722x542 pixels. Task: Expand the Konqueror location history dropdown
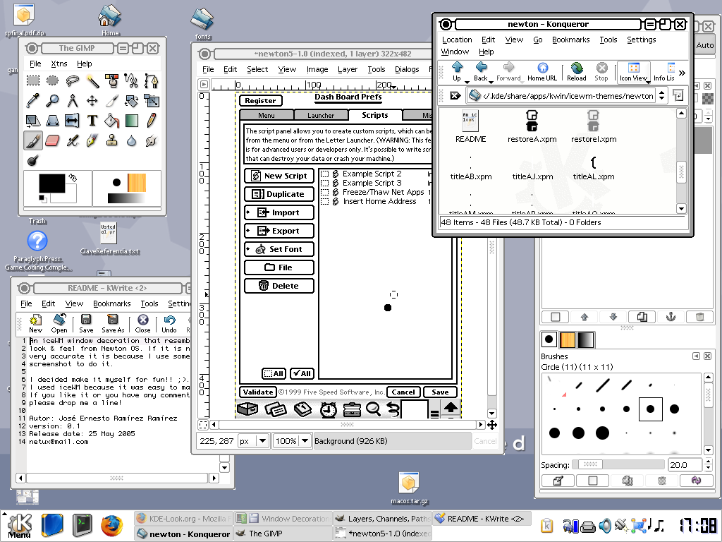point(661,96)
